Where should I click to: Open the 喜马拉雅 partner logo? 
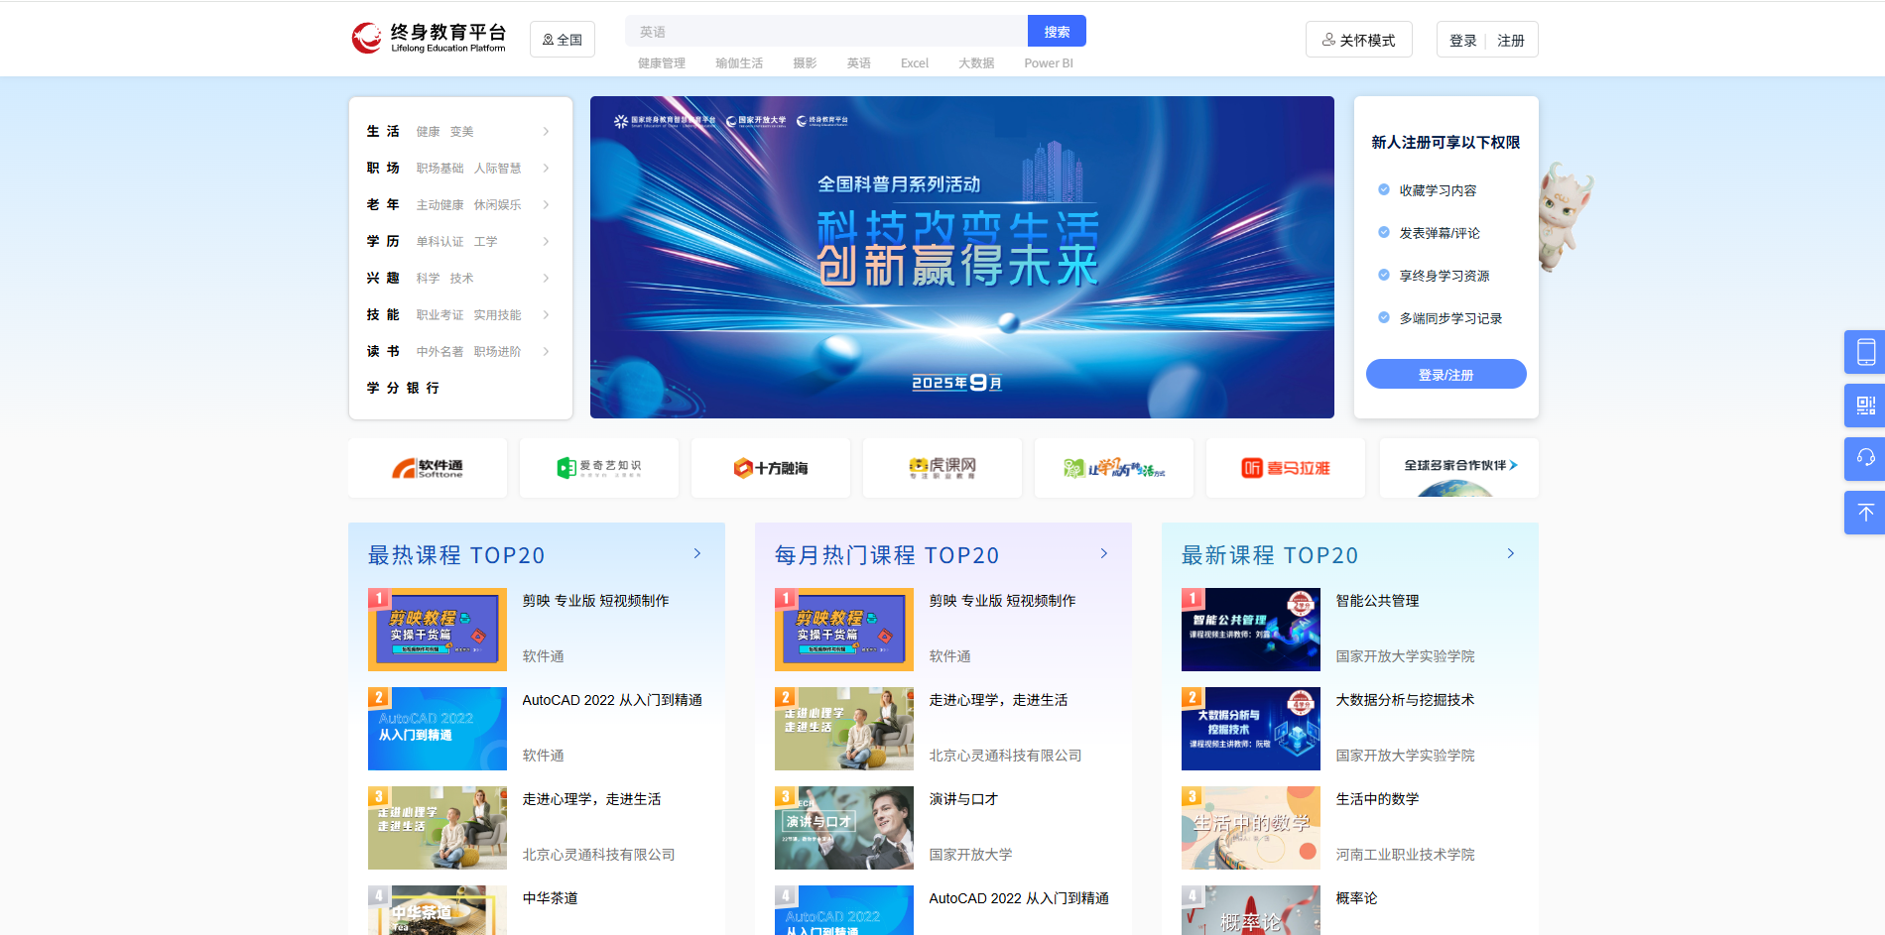coord(1285,467)
